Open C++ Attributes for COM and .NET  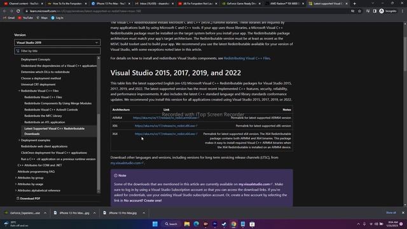pyautogui.click(x=39, y=165)
